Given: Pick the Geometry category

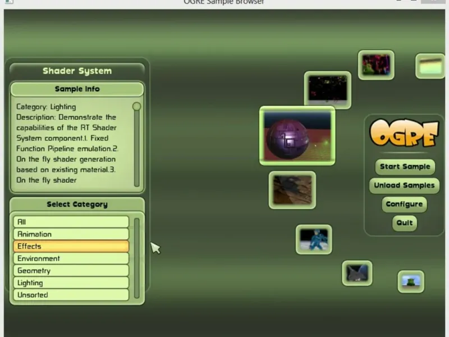Looking at the screenshot, I should pos(71,271).
